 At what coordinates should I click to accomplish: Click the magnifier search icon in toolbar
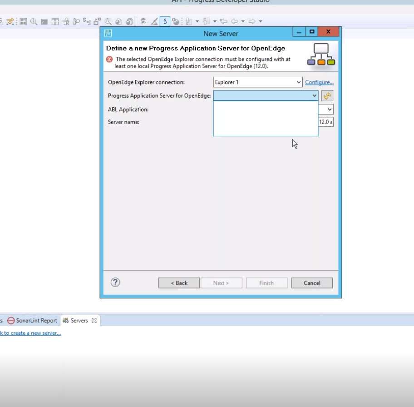[x=34, y=21]
